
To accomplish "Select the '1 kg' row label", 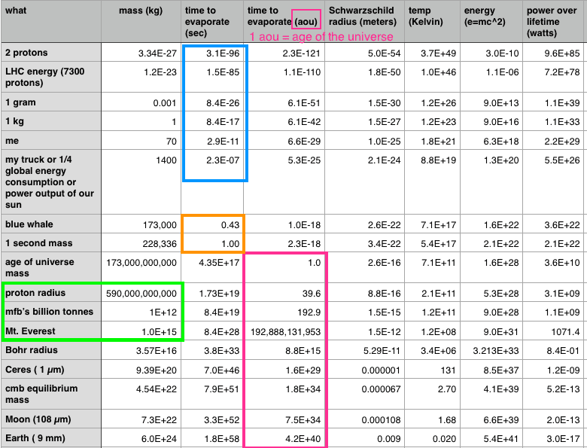I will pyautogui.click(x=51, y=121).
